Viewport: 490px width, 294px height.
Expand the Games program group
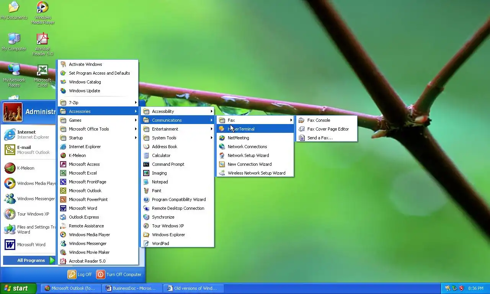click(98, 120)
